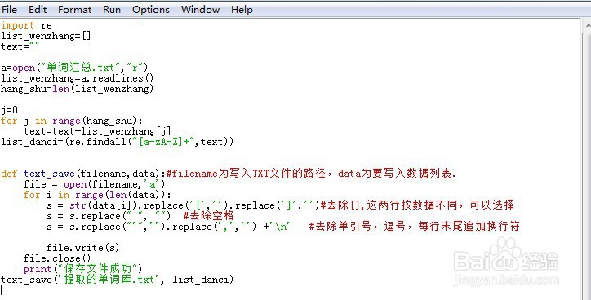This screenshot has width=591, height=300.
Task: Click the 'list_wenzhang=a.readlines()' line
Action: pos(78,78)
